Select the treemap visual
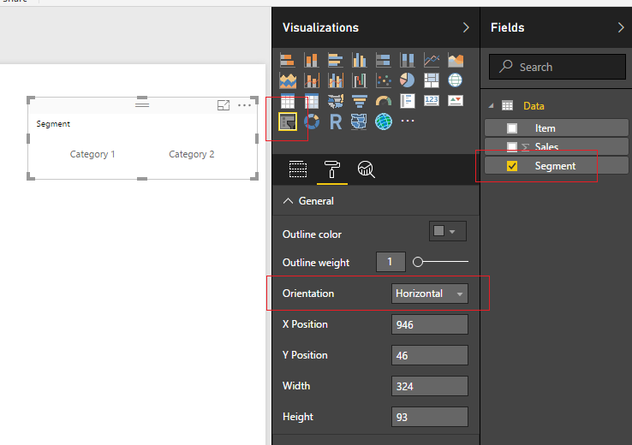 pos(432,80)
